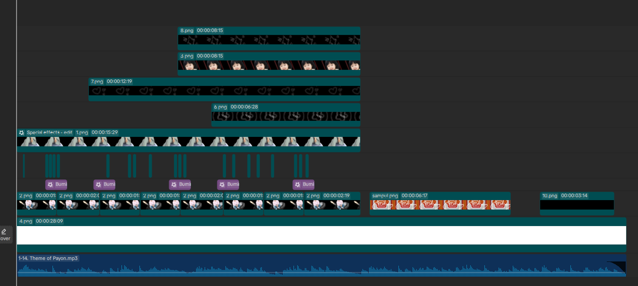The width and height of the screenshot is (638, 286).
Task: Select the 1.png clip thumbnail strip
Action: (189, 142)
